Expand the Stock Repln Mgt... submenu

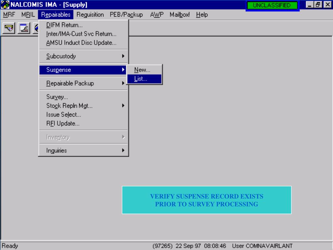click(x=84, y=106)
